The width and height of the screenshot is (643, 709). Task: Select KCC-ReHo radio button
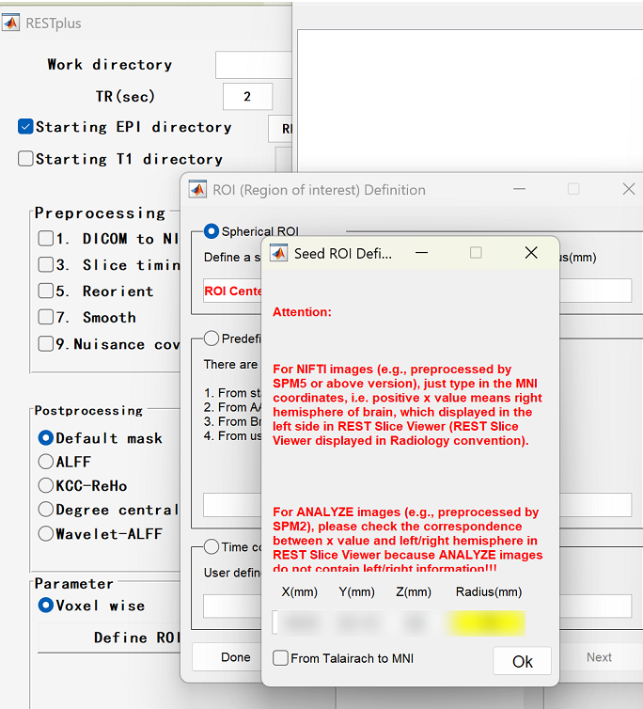click(x=45, y=486)
